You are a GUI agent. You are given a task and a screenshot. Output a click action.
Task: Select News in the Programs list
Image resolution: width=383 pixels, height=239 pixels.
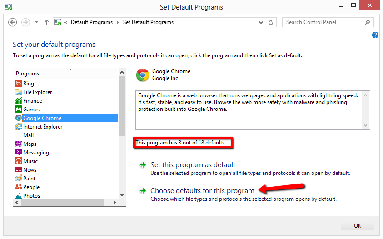(30, 169)
